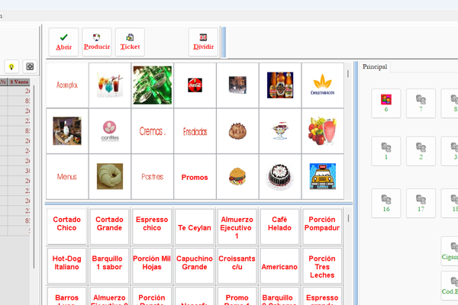Screen dimensions: 458x305
Task: Click the target icon beside lightbulb
Action: [30, 66]
